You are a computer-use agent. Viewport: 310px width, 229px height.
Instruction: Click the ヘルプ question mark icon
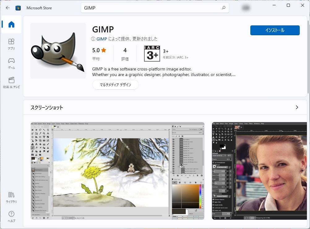point(11,214)
